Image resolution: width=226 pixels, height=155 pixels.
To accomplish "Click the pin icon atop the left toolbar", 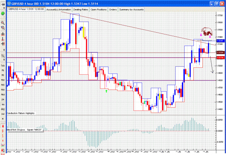I will 3,4.
